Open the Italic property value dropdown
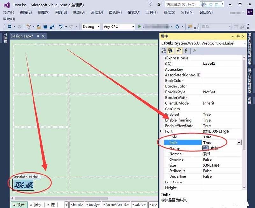 [x=239, y=143]
